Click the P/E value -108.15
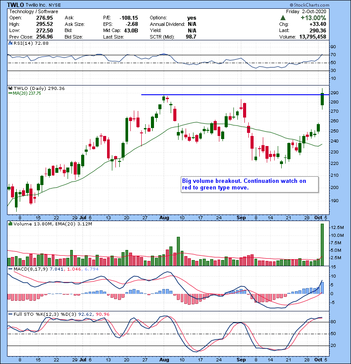 coord(129,18)
